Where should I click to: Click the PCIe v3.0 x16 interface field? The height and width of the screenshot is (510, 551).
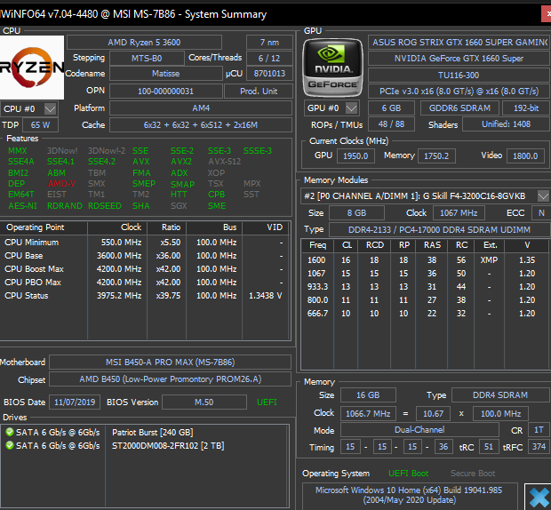pos(459,92)
